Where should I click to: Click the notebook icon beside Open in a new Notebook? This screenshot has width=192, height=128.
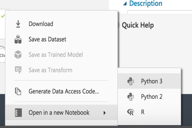18,113
